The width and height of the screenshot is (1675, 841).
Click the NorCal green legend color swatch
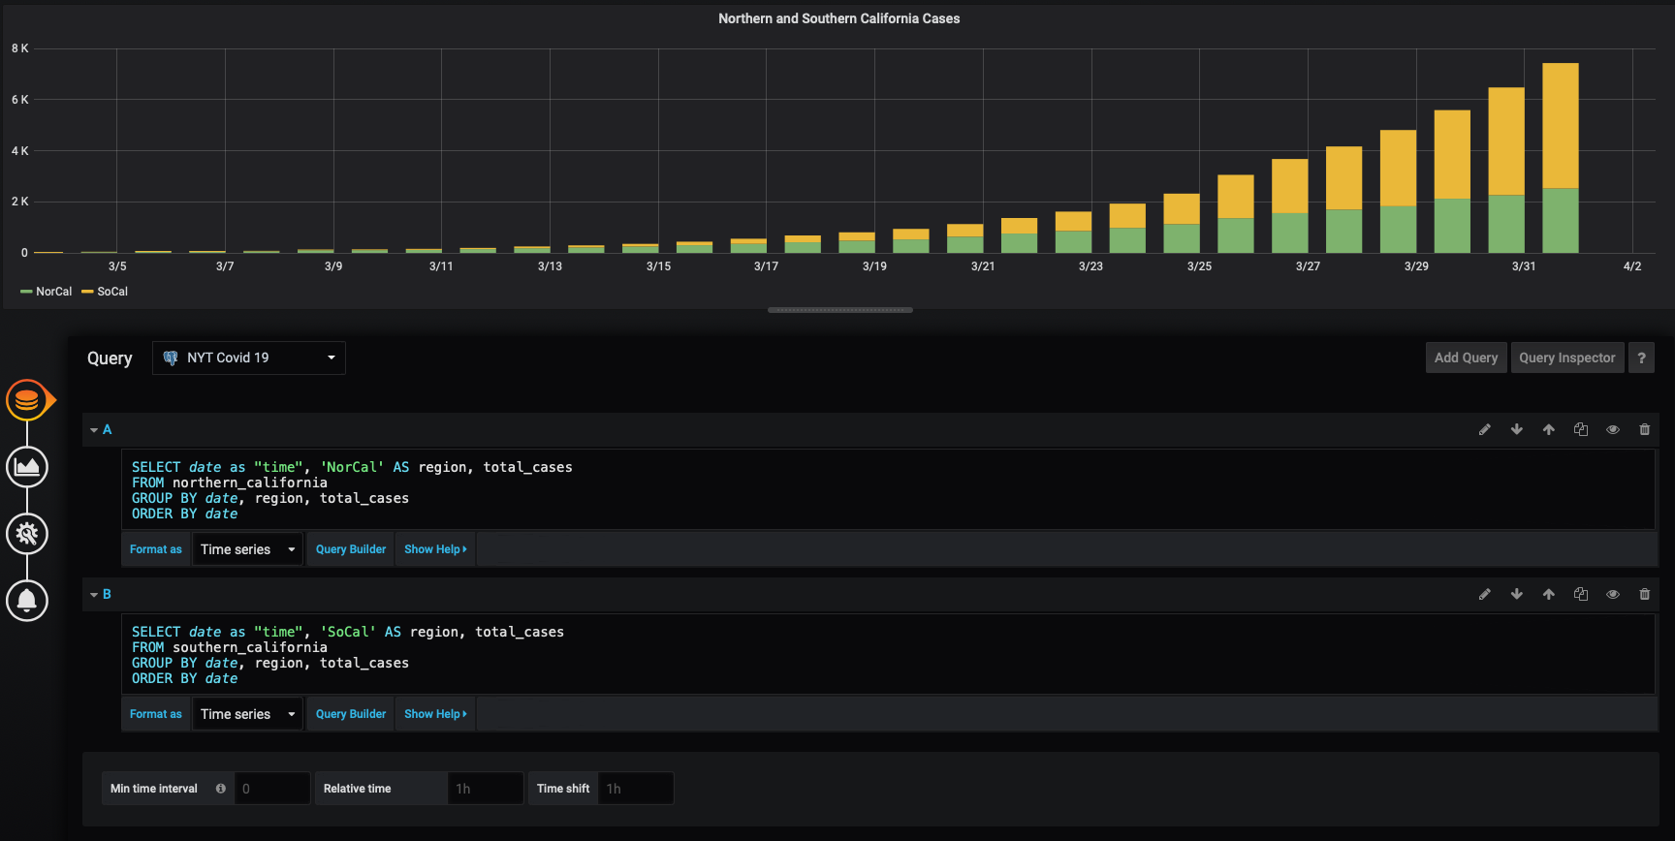click(26, 292)
